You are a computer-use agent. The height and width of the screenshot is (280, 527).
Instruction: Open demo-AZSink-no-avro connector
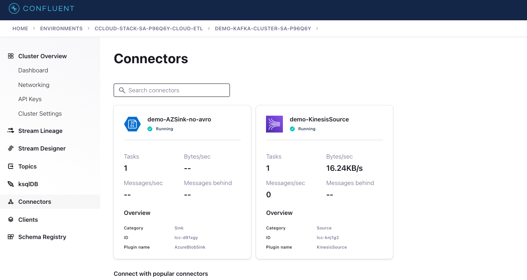point(179,120)
